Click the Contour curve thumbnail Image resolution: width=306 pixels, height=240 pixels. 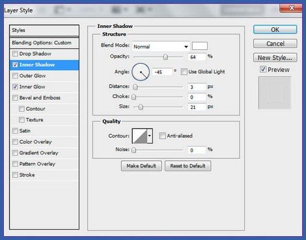pos(139,136)
